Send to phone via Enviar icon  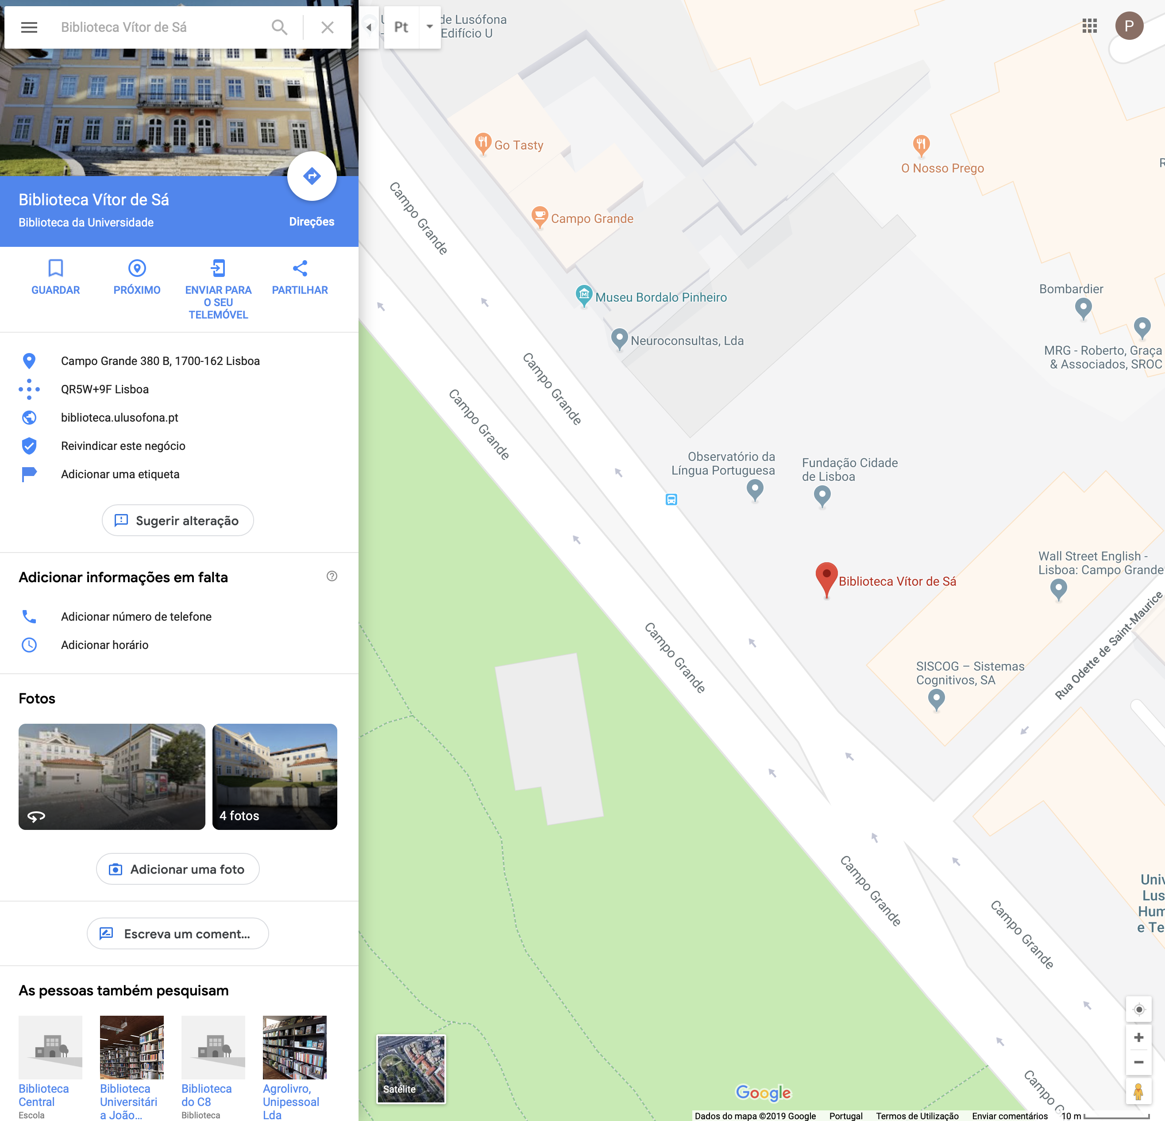(218, 269)
